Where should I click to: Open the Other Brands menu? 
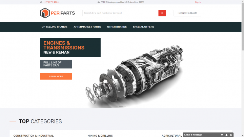(117, 27)
